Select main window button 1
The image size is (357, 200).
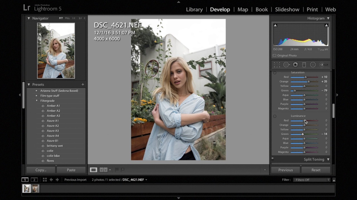click(25, 180)
